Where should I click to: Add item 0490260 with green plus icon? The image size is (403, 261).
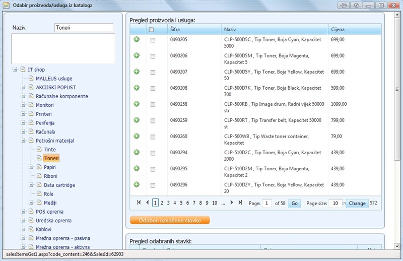tap(137, 136)
